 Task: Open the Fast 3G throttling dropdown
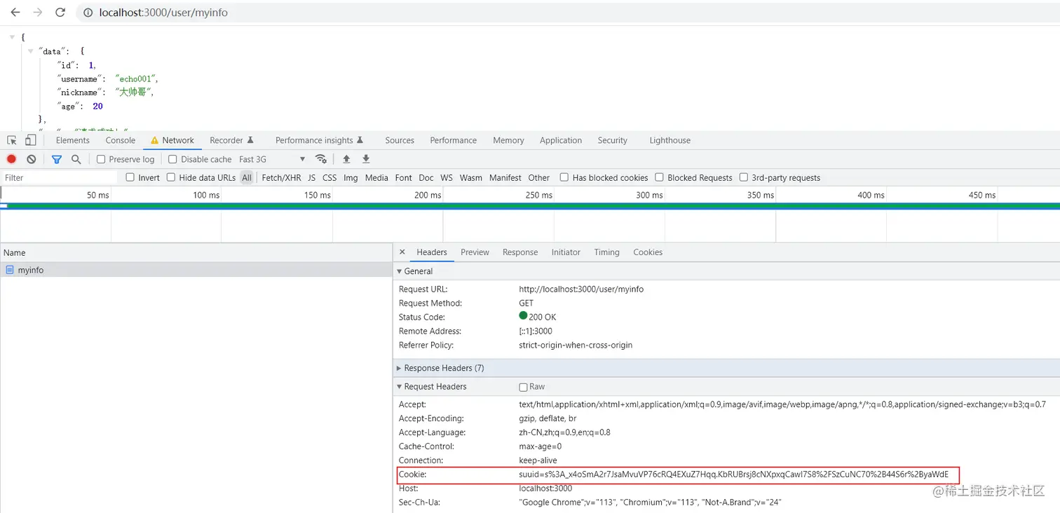272,159
